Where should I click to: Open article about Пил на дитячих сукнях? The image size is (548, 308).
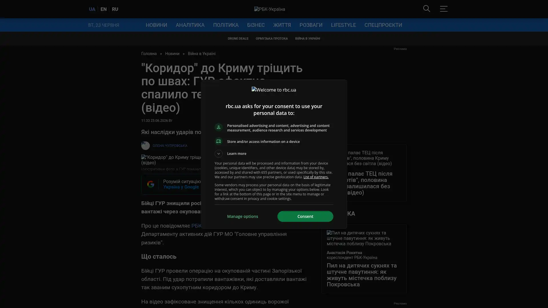tap(362, 275)
